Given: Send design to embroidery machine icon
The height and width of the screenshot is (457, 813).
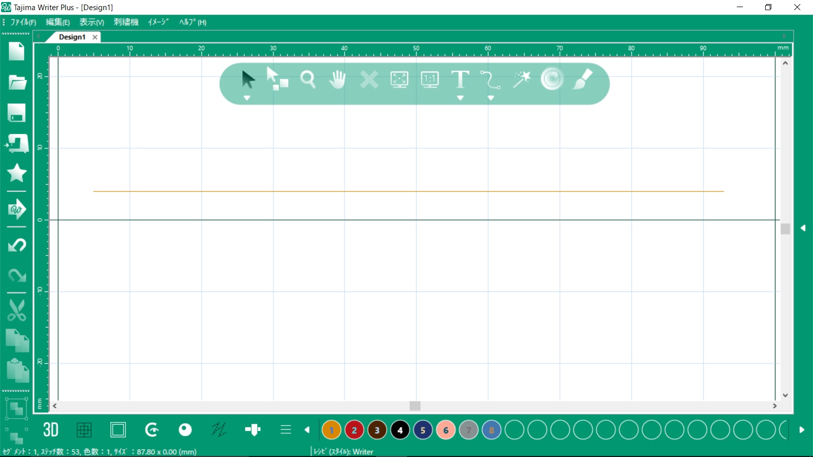Looking at the screenshot, I should click(17, 144).
